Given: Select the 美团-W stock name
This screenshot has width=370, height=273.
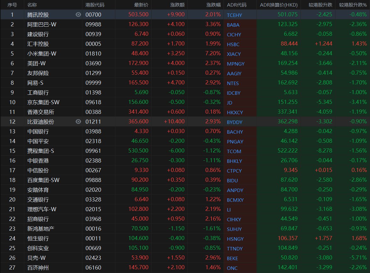Looking at the screenshot, I should [x=36, y=63].
